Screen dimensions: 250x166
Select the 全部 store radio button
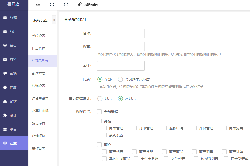[x=100, y=79]
